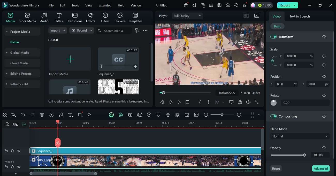Image resolution: width=336 pixels, height=176 pixels.
Task: Open the Extended menu
Action: pyautogui.click(x=105, y=5)
